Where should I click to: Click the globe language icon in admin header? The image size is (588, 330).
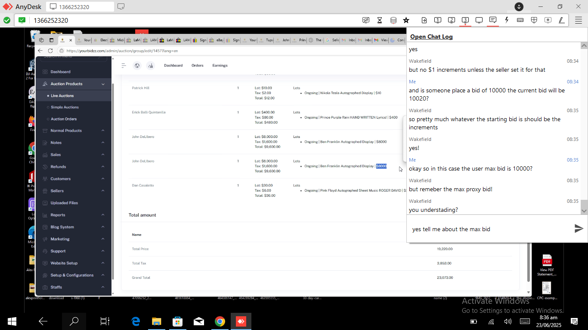pos(137,65)
